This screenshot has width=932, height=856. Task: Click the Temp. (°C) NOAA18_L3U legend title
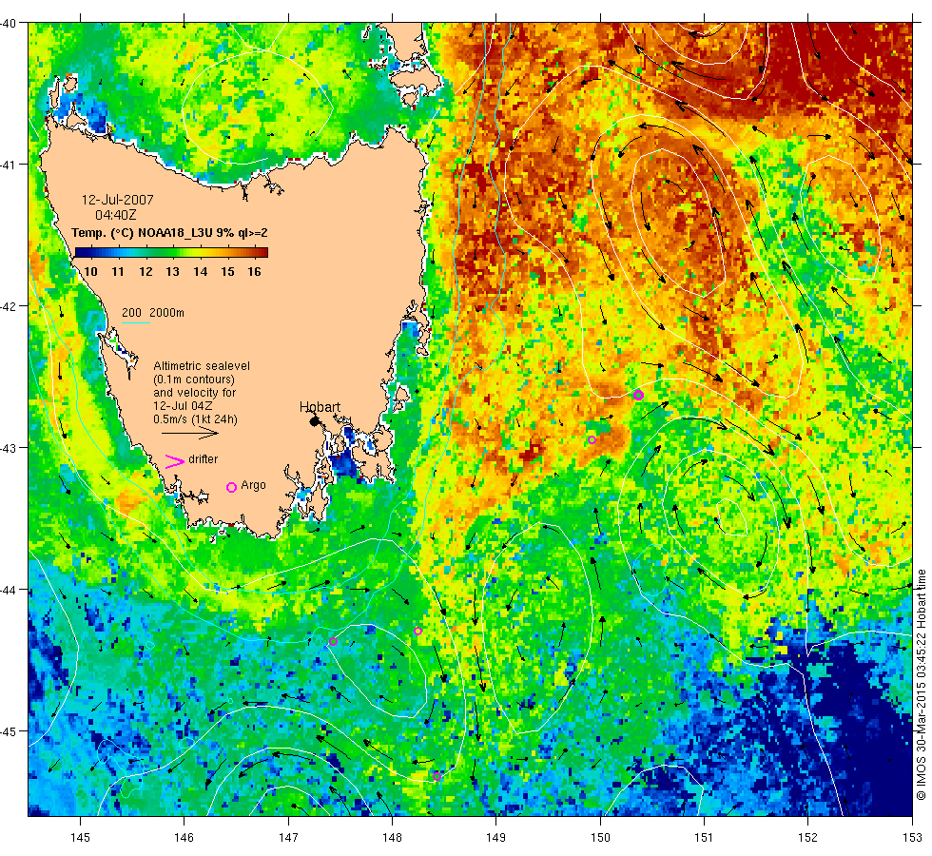(169, 233)
